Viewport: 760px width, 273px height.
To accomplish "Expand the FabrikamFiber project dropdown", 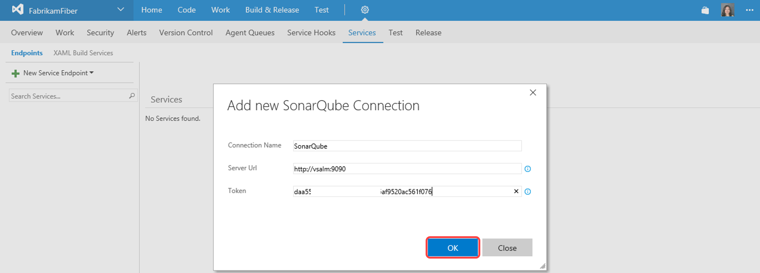I will tap(121, 10).
